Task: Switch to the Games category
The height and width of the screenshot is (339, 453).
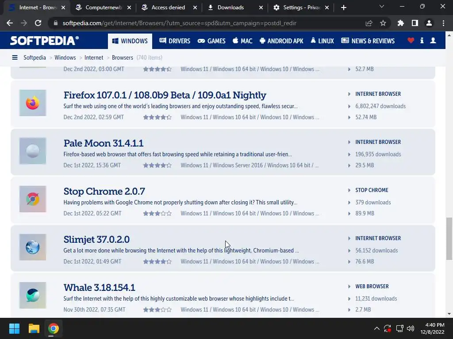Action: click(211, 41)
